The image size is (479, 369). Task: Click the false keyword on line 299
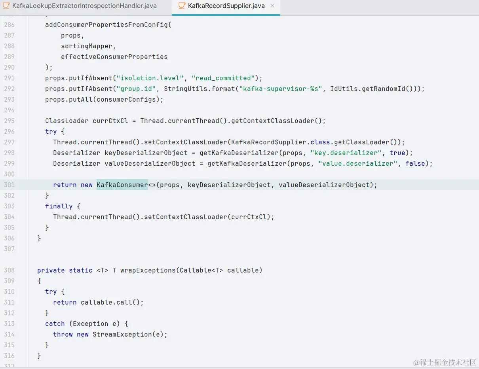point(415,163)
